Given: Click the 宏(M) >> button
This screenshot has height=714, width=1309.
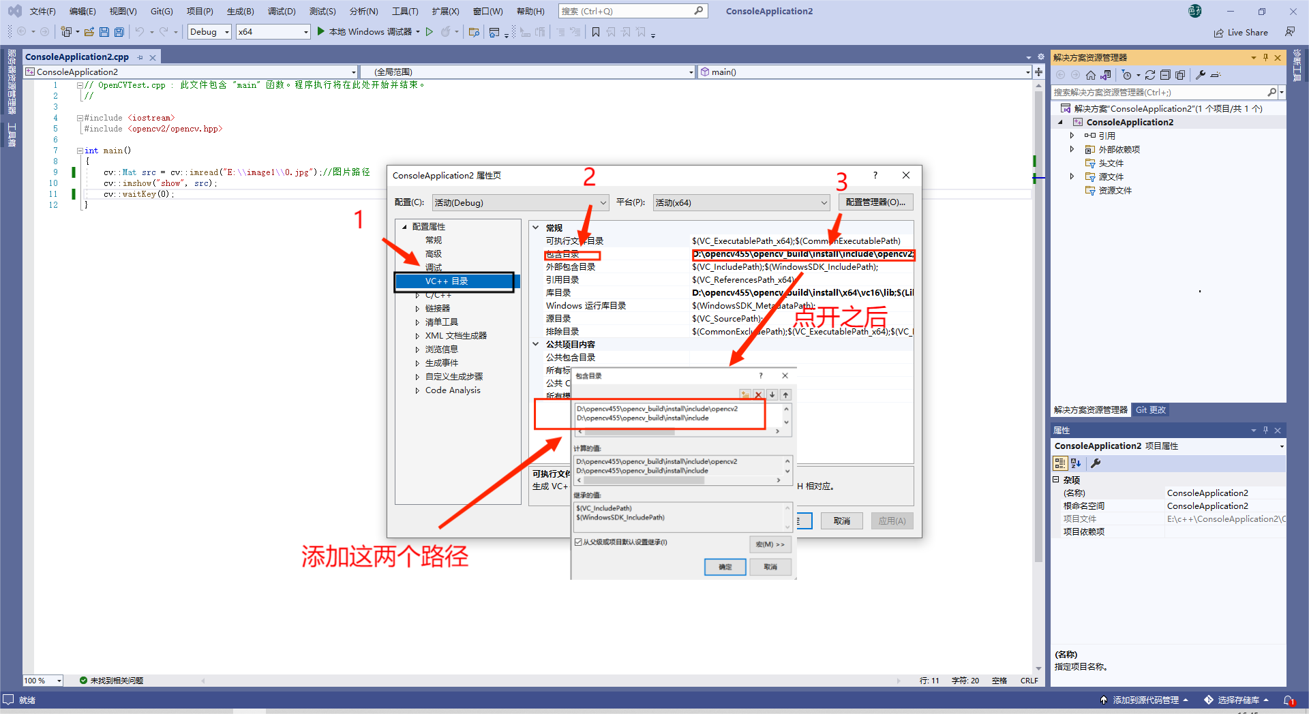Looking at the screenshot, I should point(770,544).
